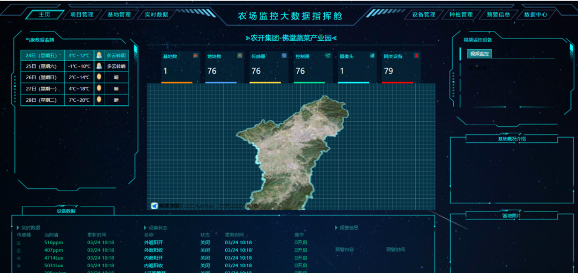The width and height of the screenshot is (578, 273).
Task: Click the 高德地图 logo on the map
Action: 155,206
